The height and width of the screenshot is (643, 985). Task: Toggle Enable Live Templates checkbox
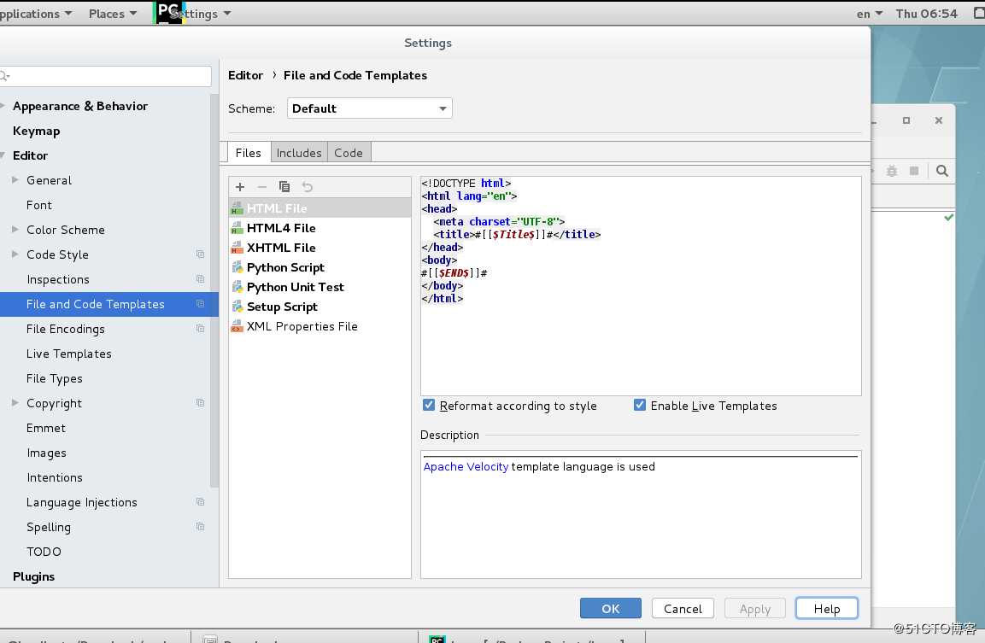[x=640, y=405]
